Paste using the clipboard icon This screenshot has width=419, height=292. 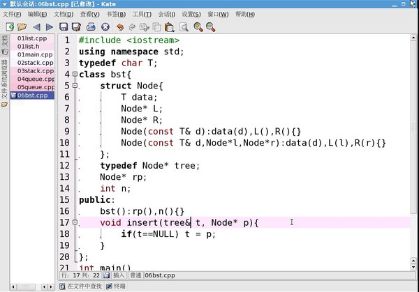pos(170,27)
